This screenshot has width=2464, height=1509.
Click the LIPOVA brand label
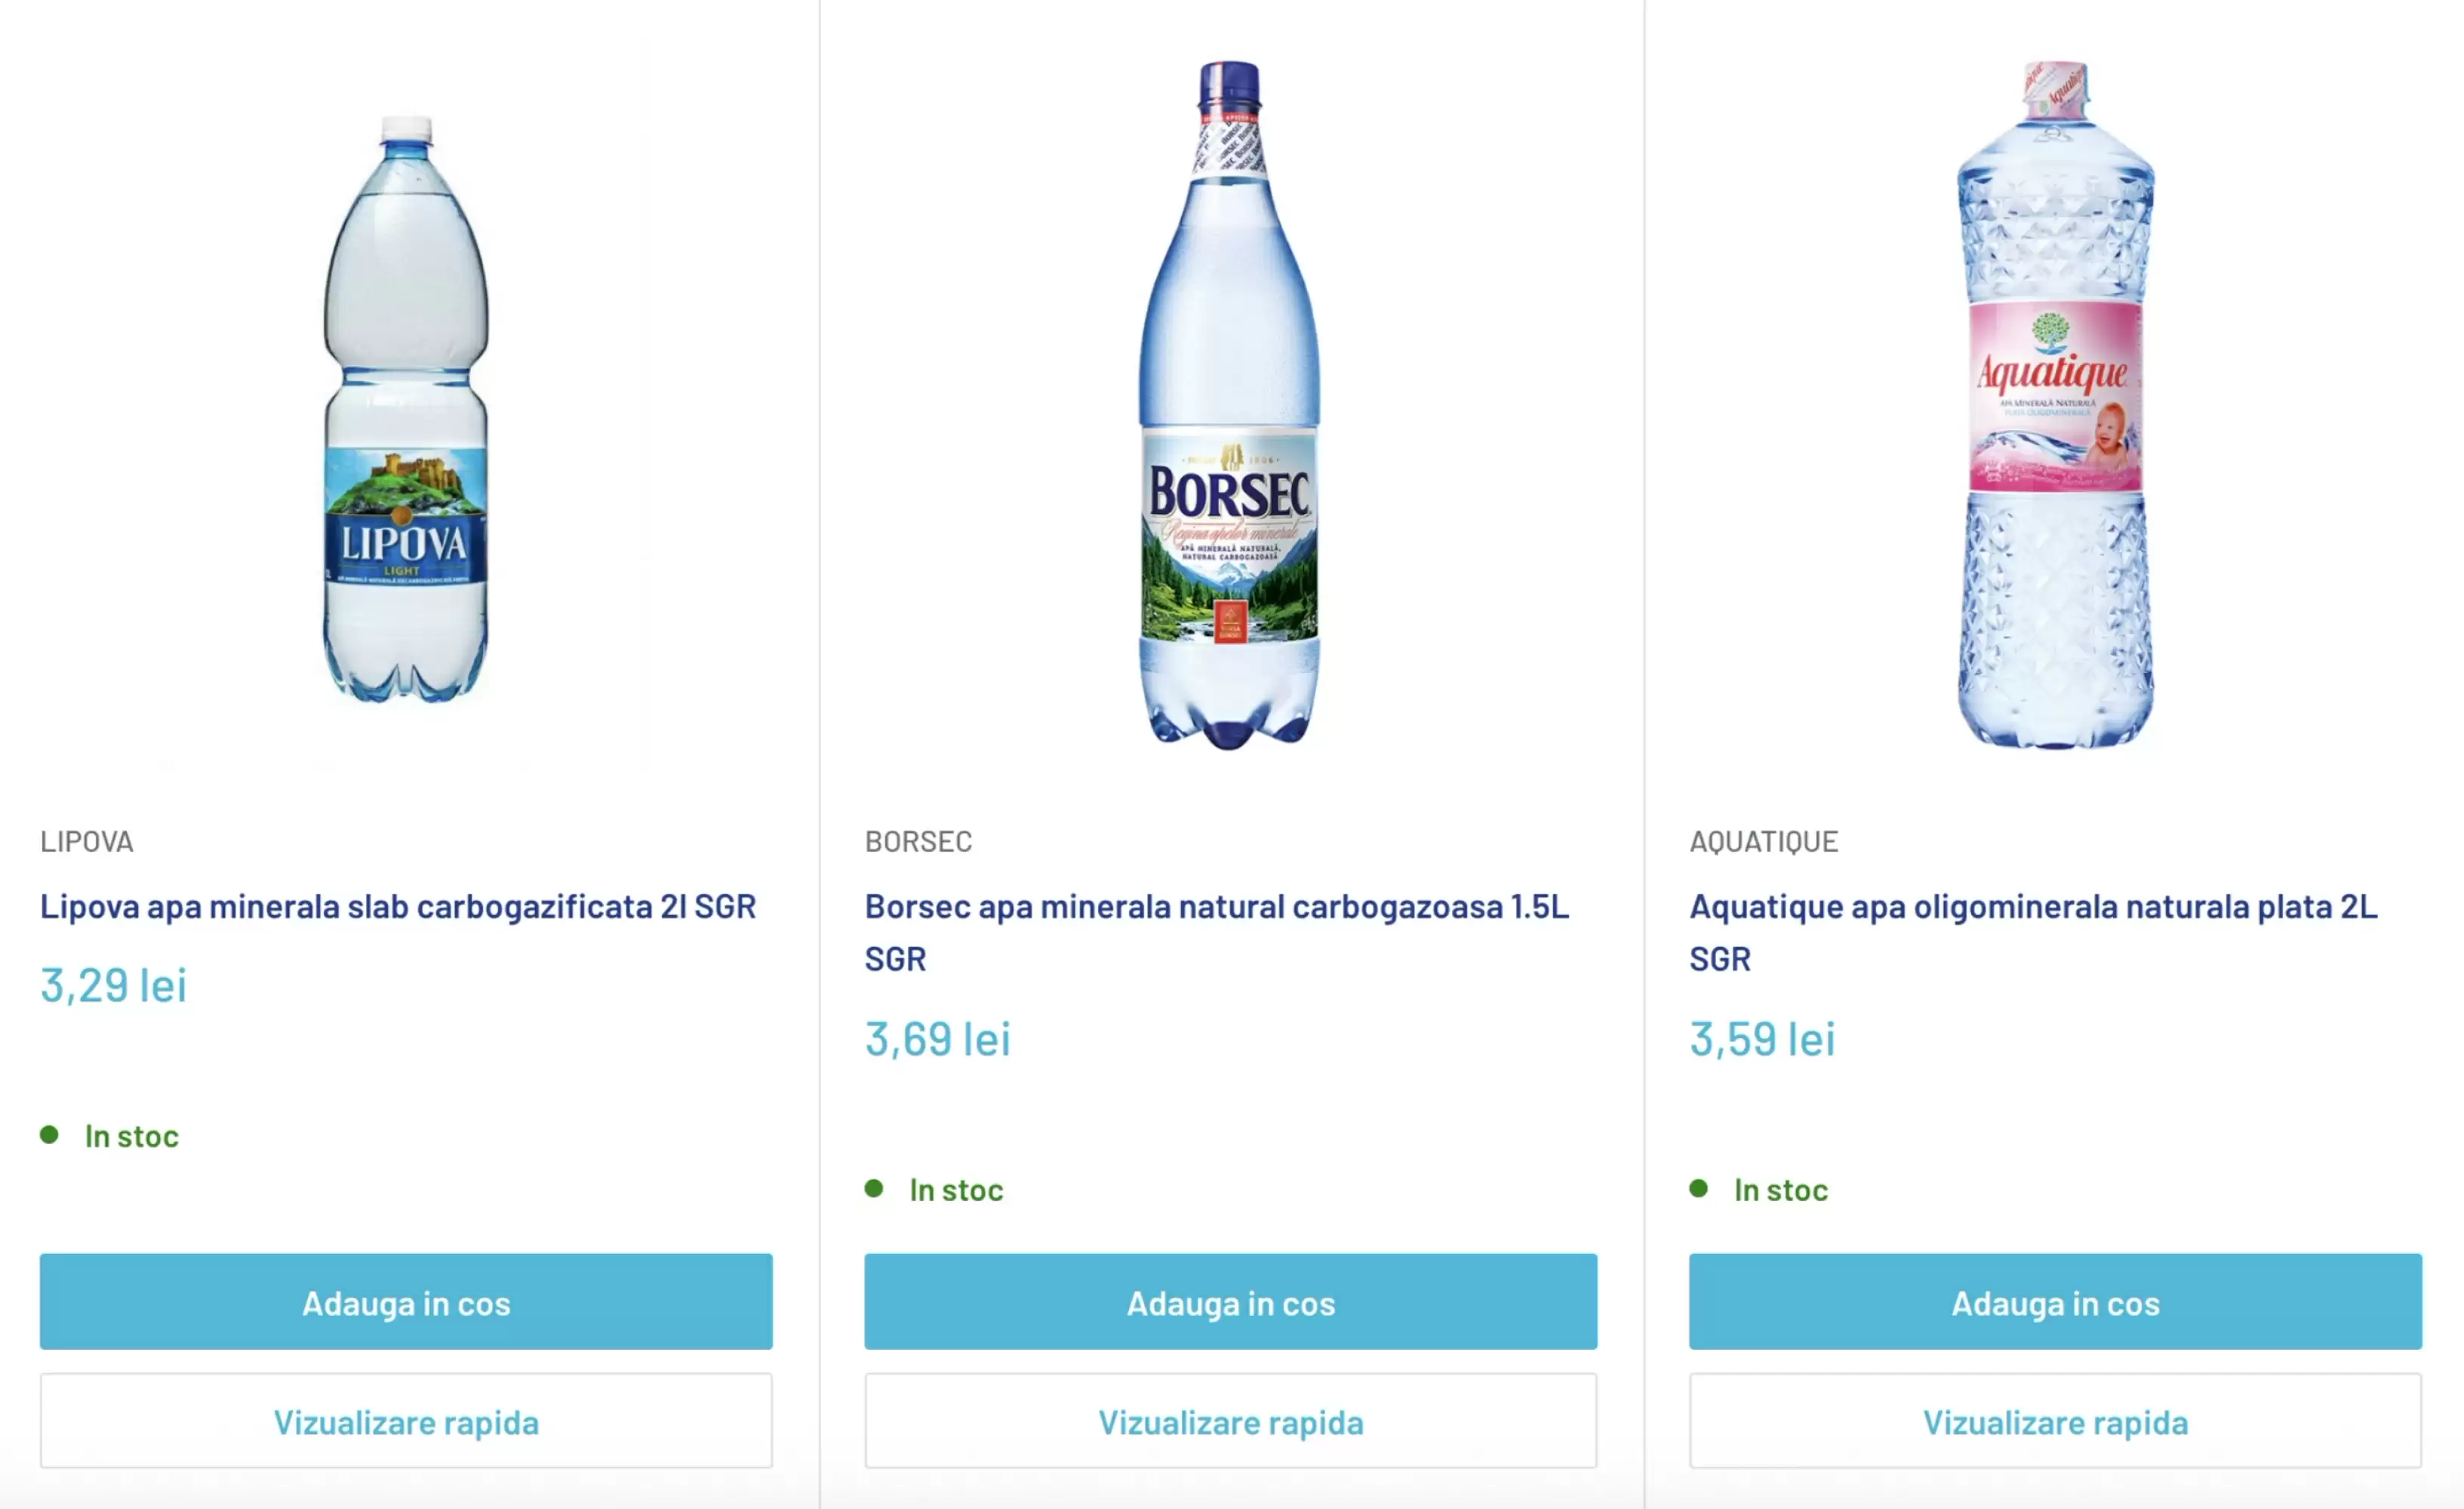point(87,842)
